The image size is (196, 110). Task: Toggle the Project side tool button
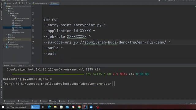tap(1, 5)
